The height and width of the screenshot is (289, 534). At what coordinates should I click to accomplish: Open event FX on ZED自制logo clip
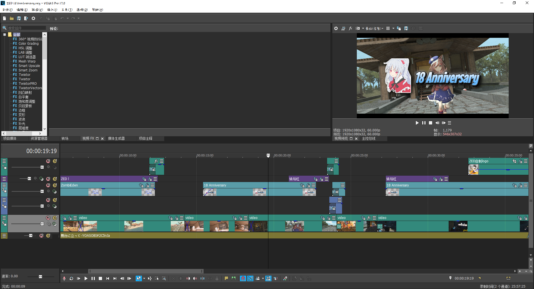click(x=520, y=161)
